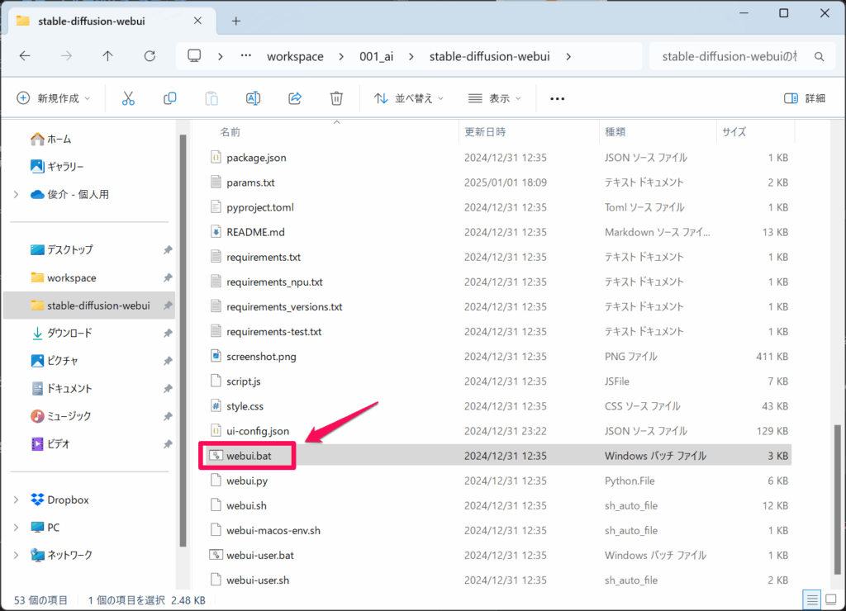846x611 pixels.
Task: Navigate to 001_ai in address bar
Action: [376, 56]
